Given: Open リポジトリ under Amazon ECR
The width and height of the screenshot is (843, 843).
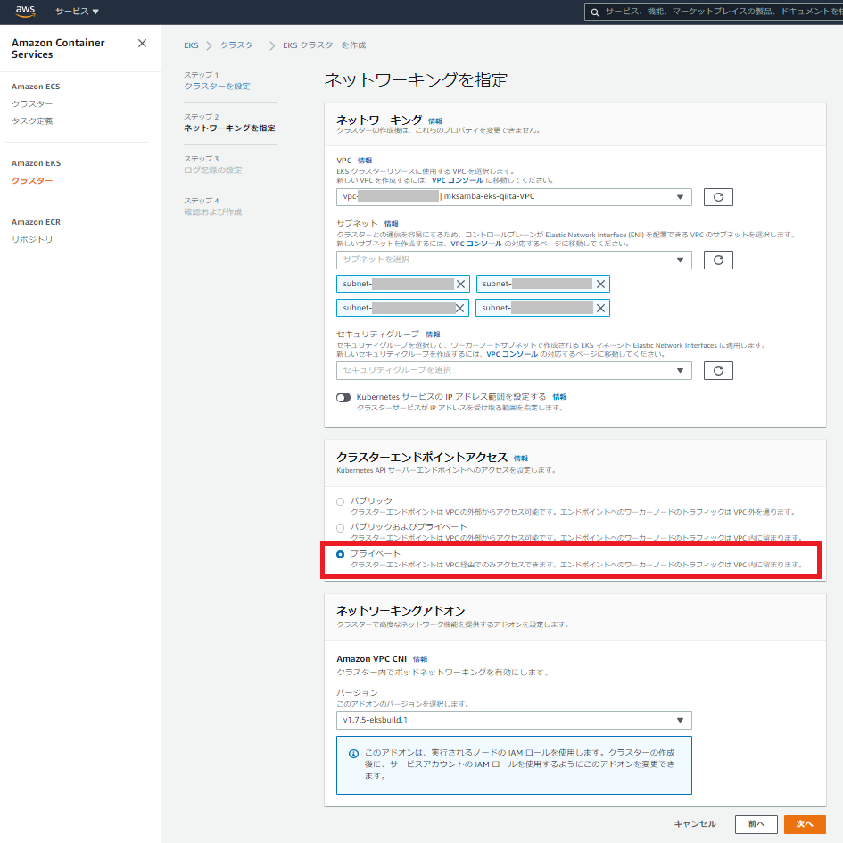Looking at the screenshot, I should pos(32,239).
